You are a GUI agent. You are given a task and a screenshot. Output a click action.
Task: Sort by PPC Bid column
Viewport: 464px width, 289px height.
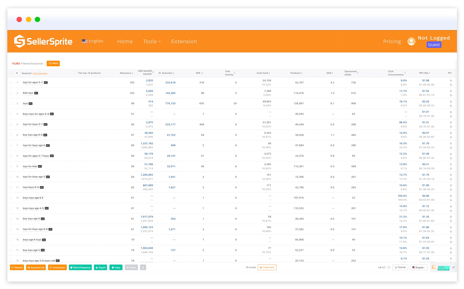pyautogui.click(x=424, y=73)
